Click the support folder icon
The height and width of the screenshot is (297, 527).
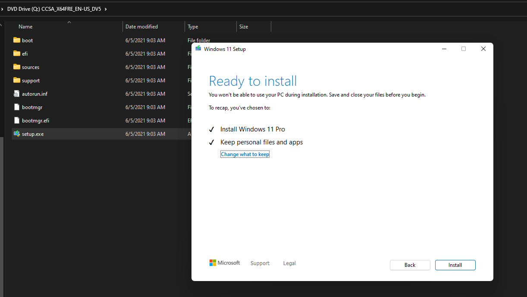click(x=17, y=80)
